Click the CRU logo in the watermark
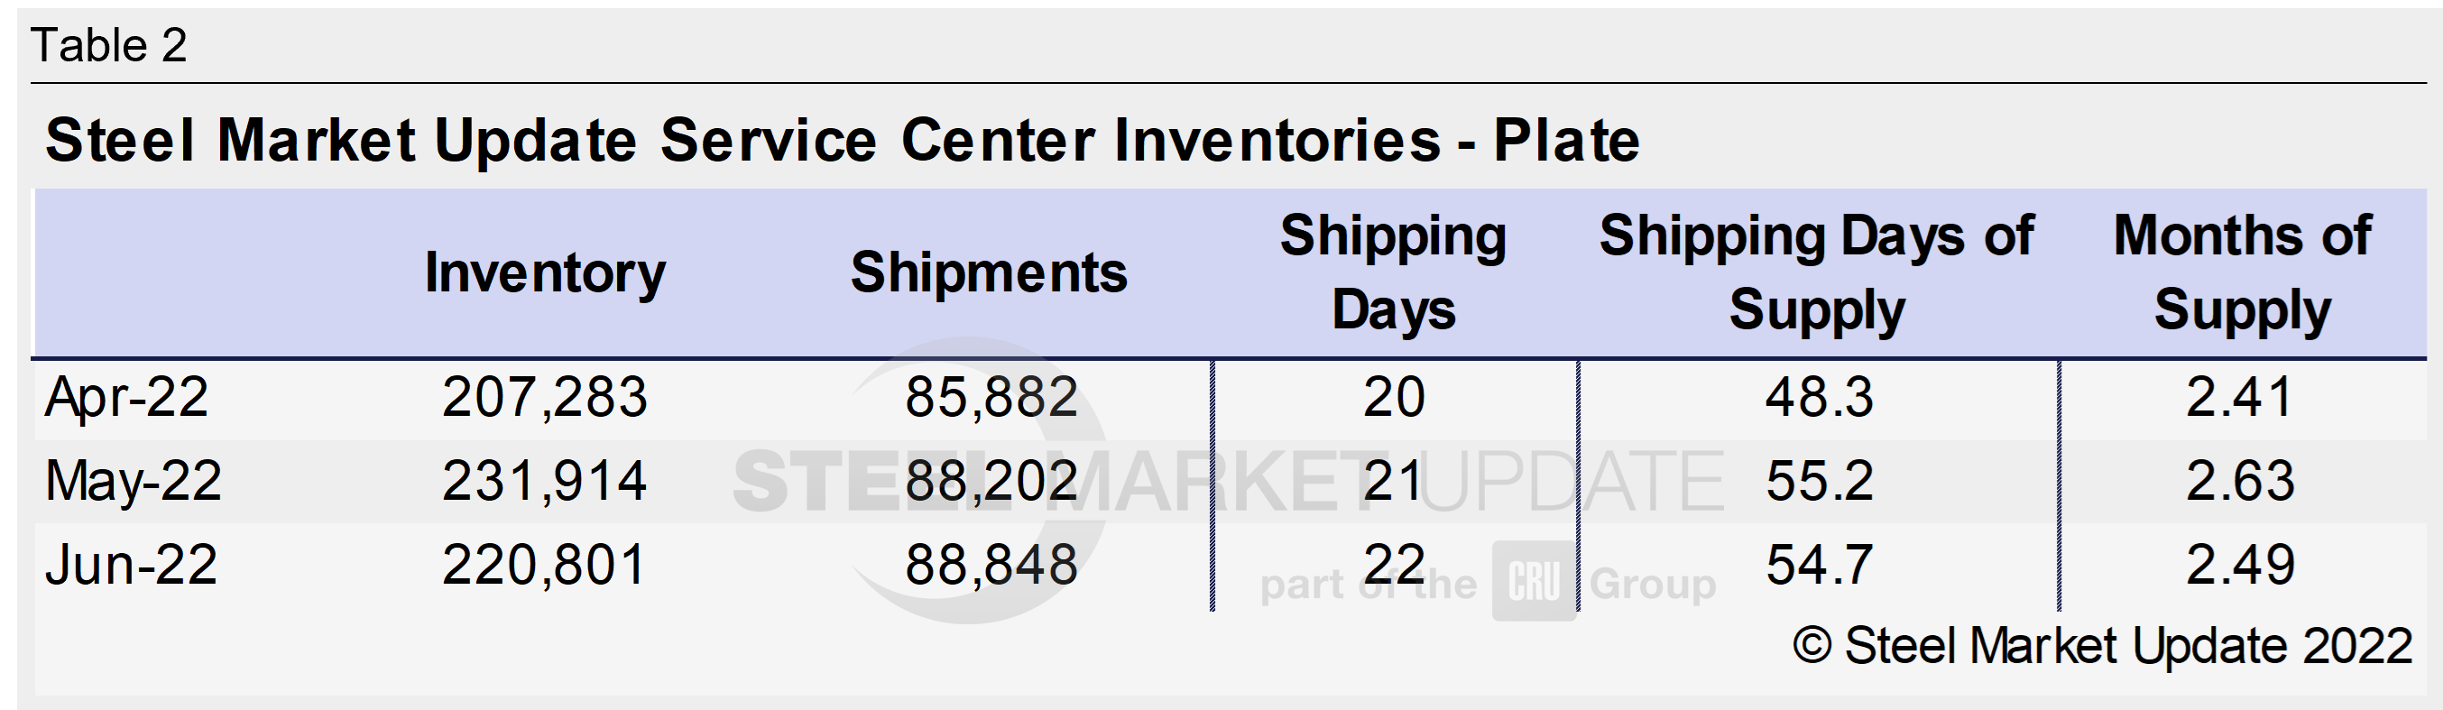This screenshot has height=710, width=2443. click(x=1533, y=581)
